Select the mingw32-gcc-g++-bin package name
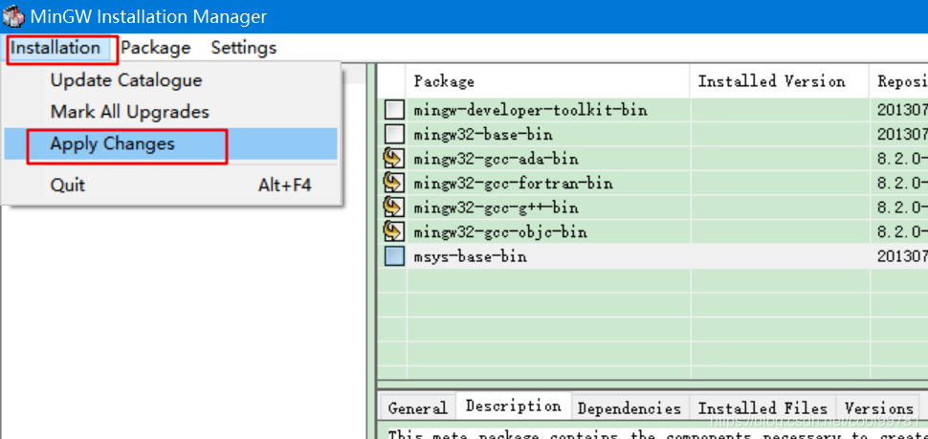Viewport: 928px width, 439px height. (x=496, y=208)
